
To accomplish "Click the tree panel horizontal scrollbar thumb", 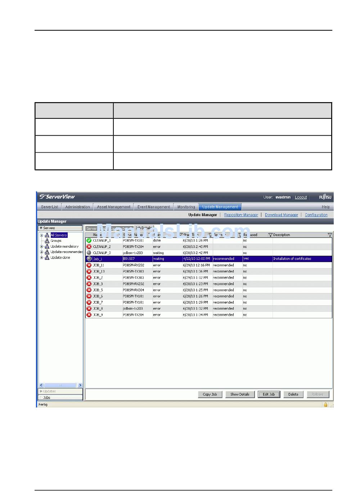I will click(x=60, y=385).
